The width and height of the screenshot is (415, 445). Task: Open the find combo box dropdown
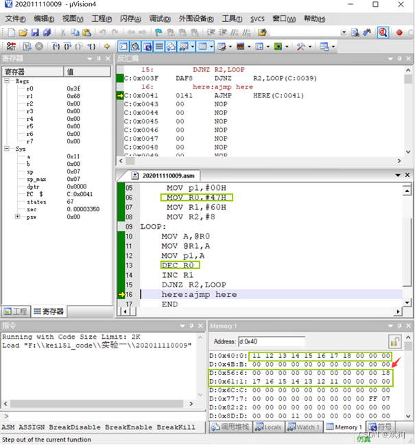[344, 32]
